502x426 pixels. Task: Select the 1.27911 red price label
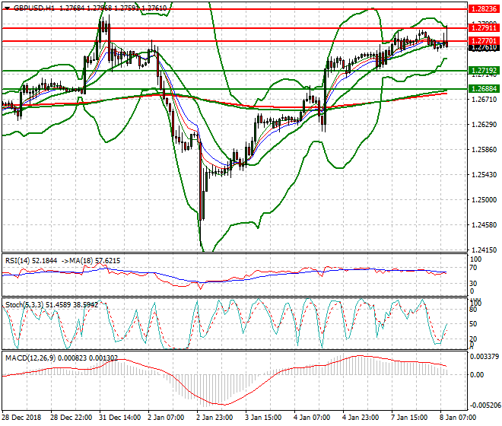pos(484,28)
